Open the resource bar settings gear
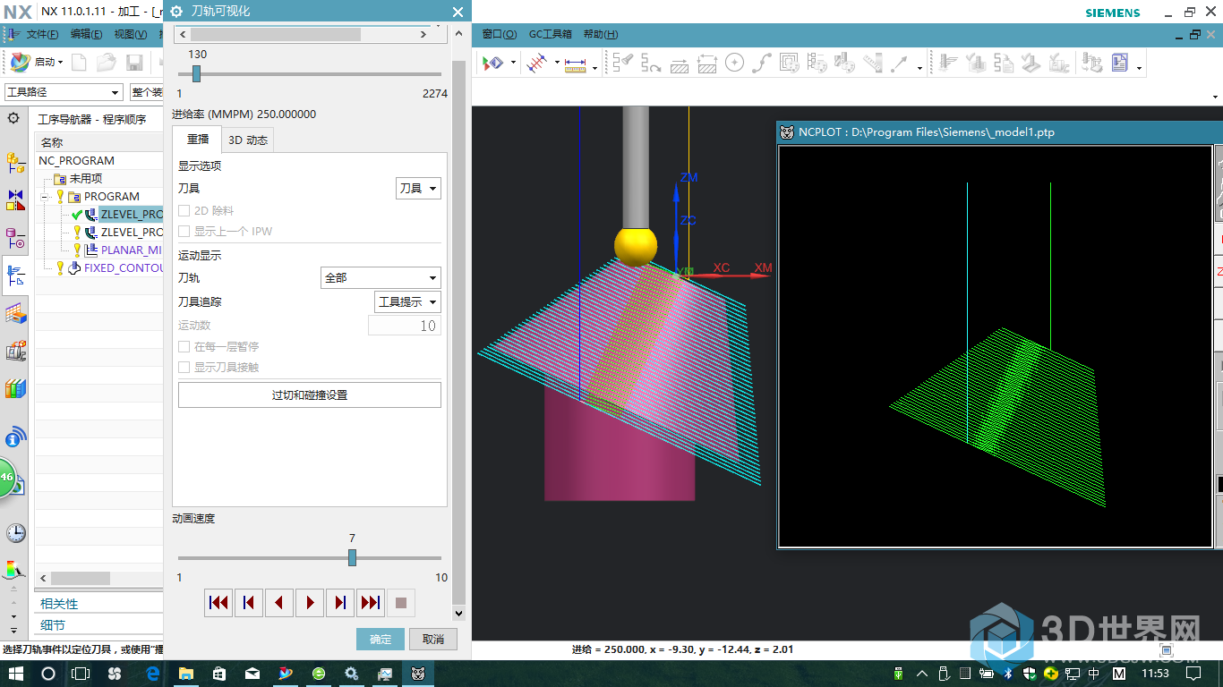 click(x=13, y=118)
